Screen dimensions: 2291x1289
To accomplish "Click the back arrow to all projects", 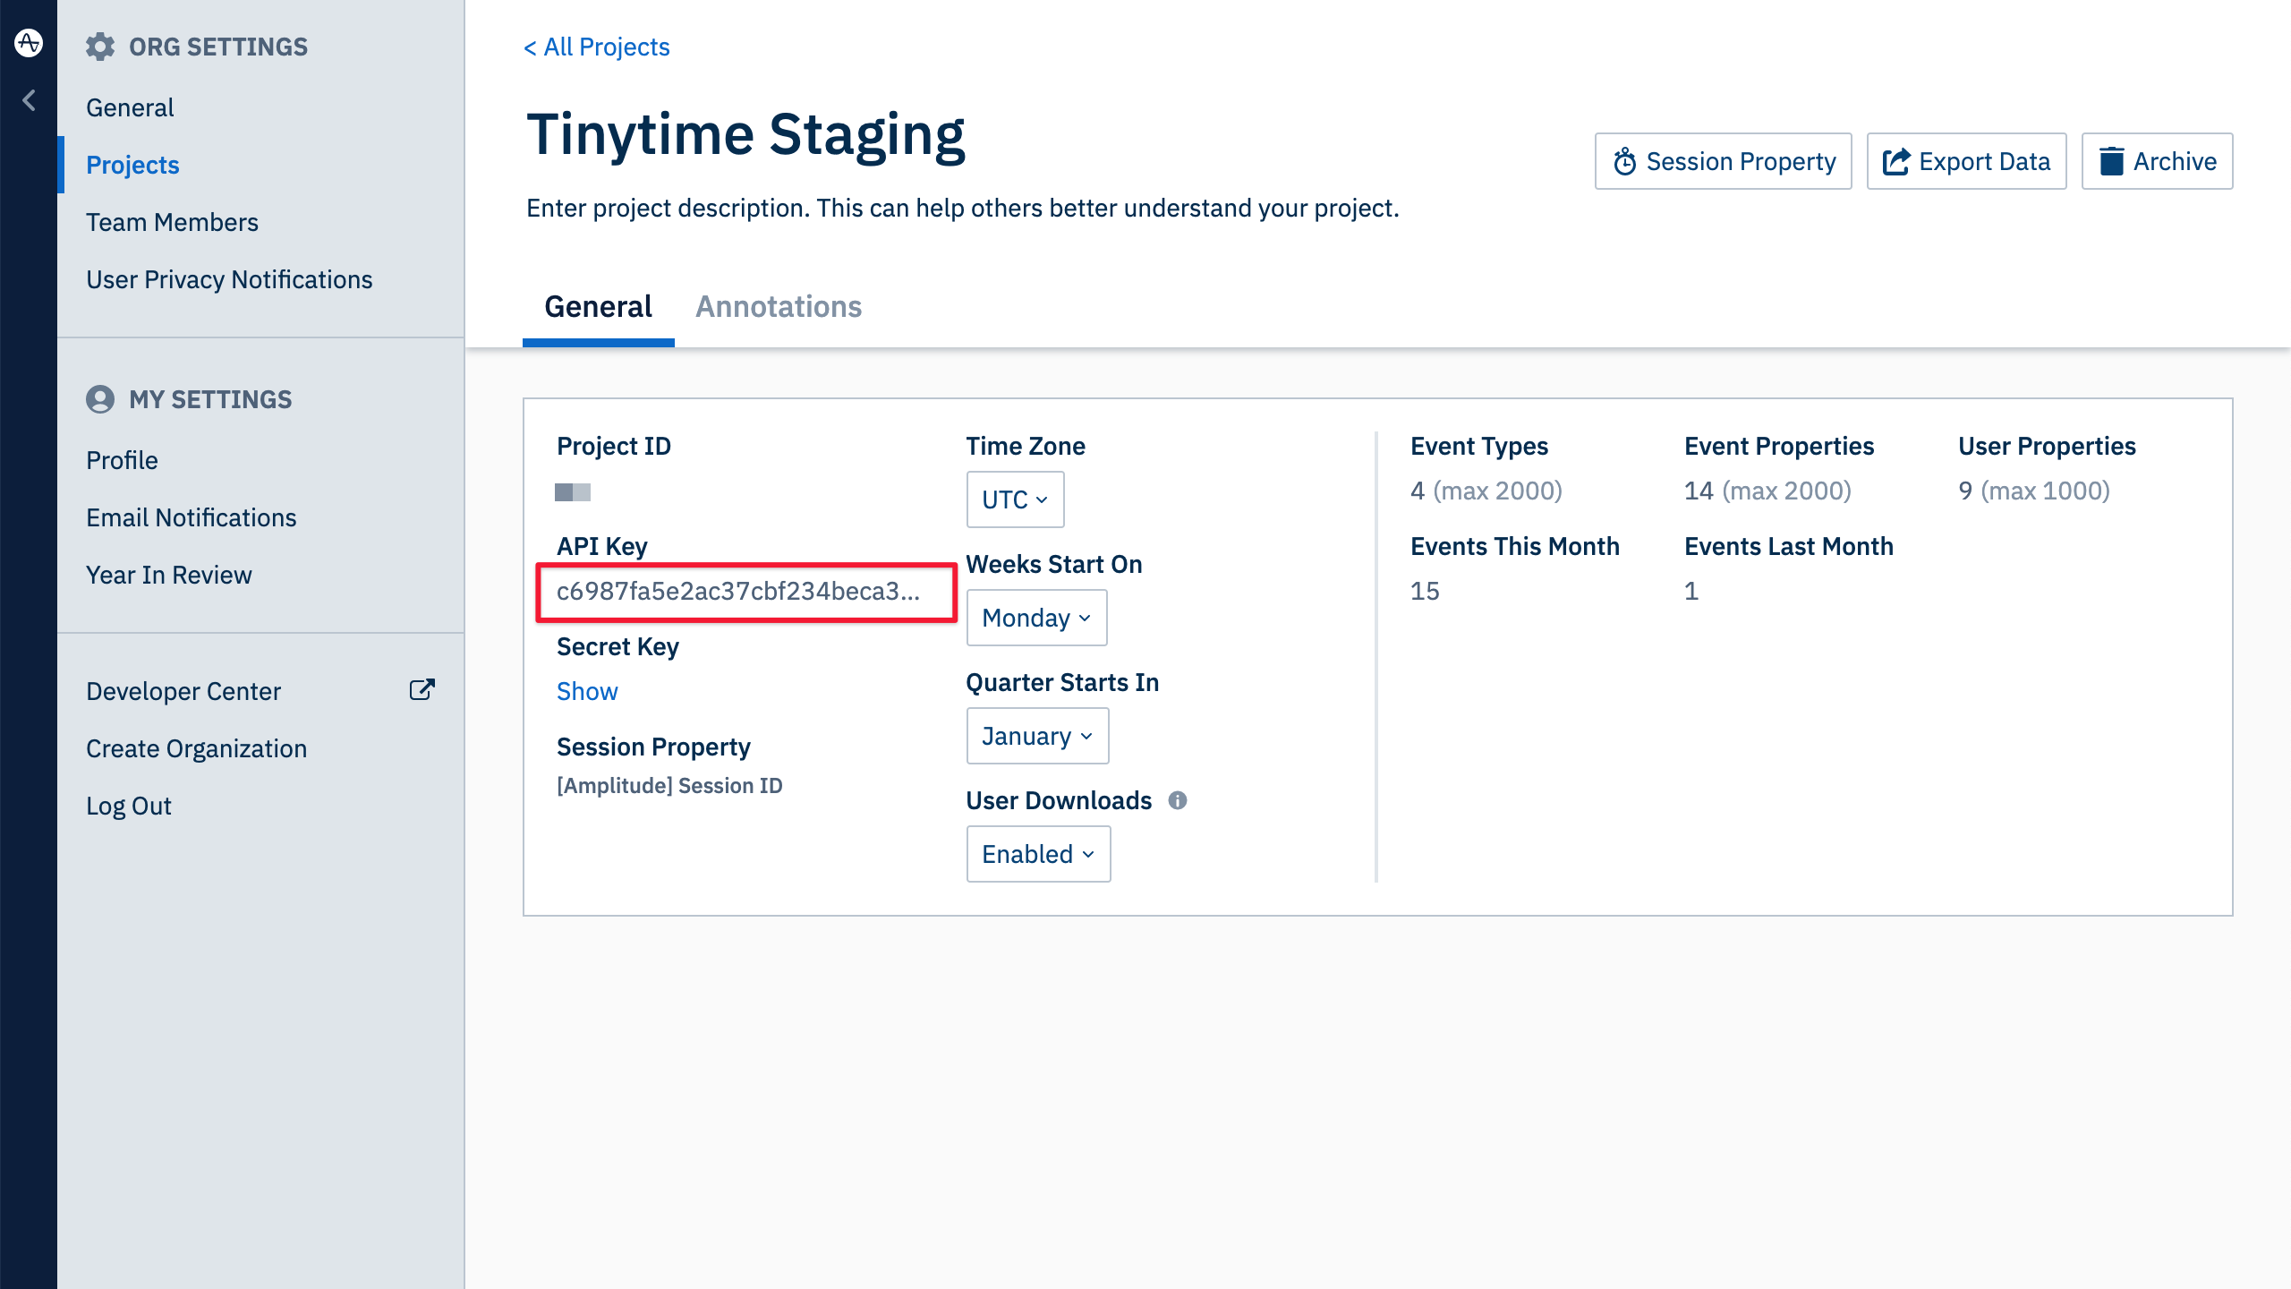I will (x=596, y=46).
